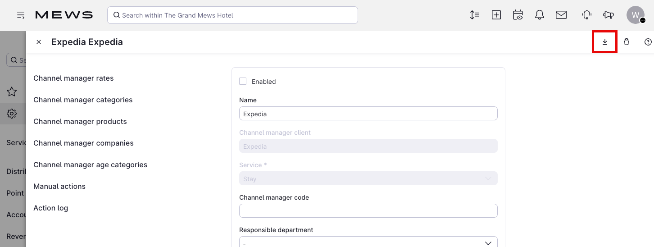Toggle the Enabled checkbox

pyautogui.click(x=243, y=81)
